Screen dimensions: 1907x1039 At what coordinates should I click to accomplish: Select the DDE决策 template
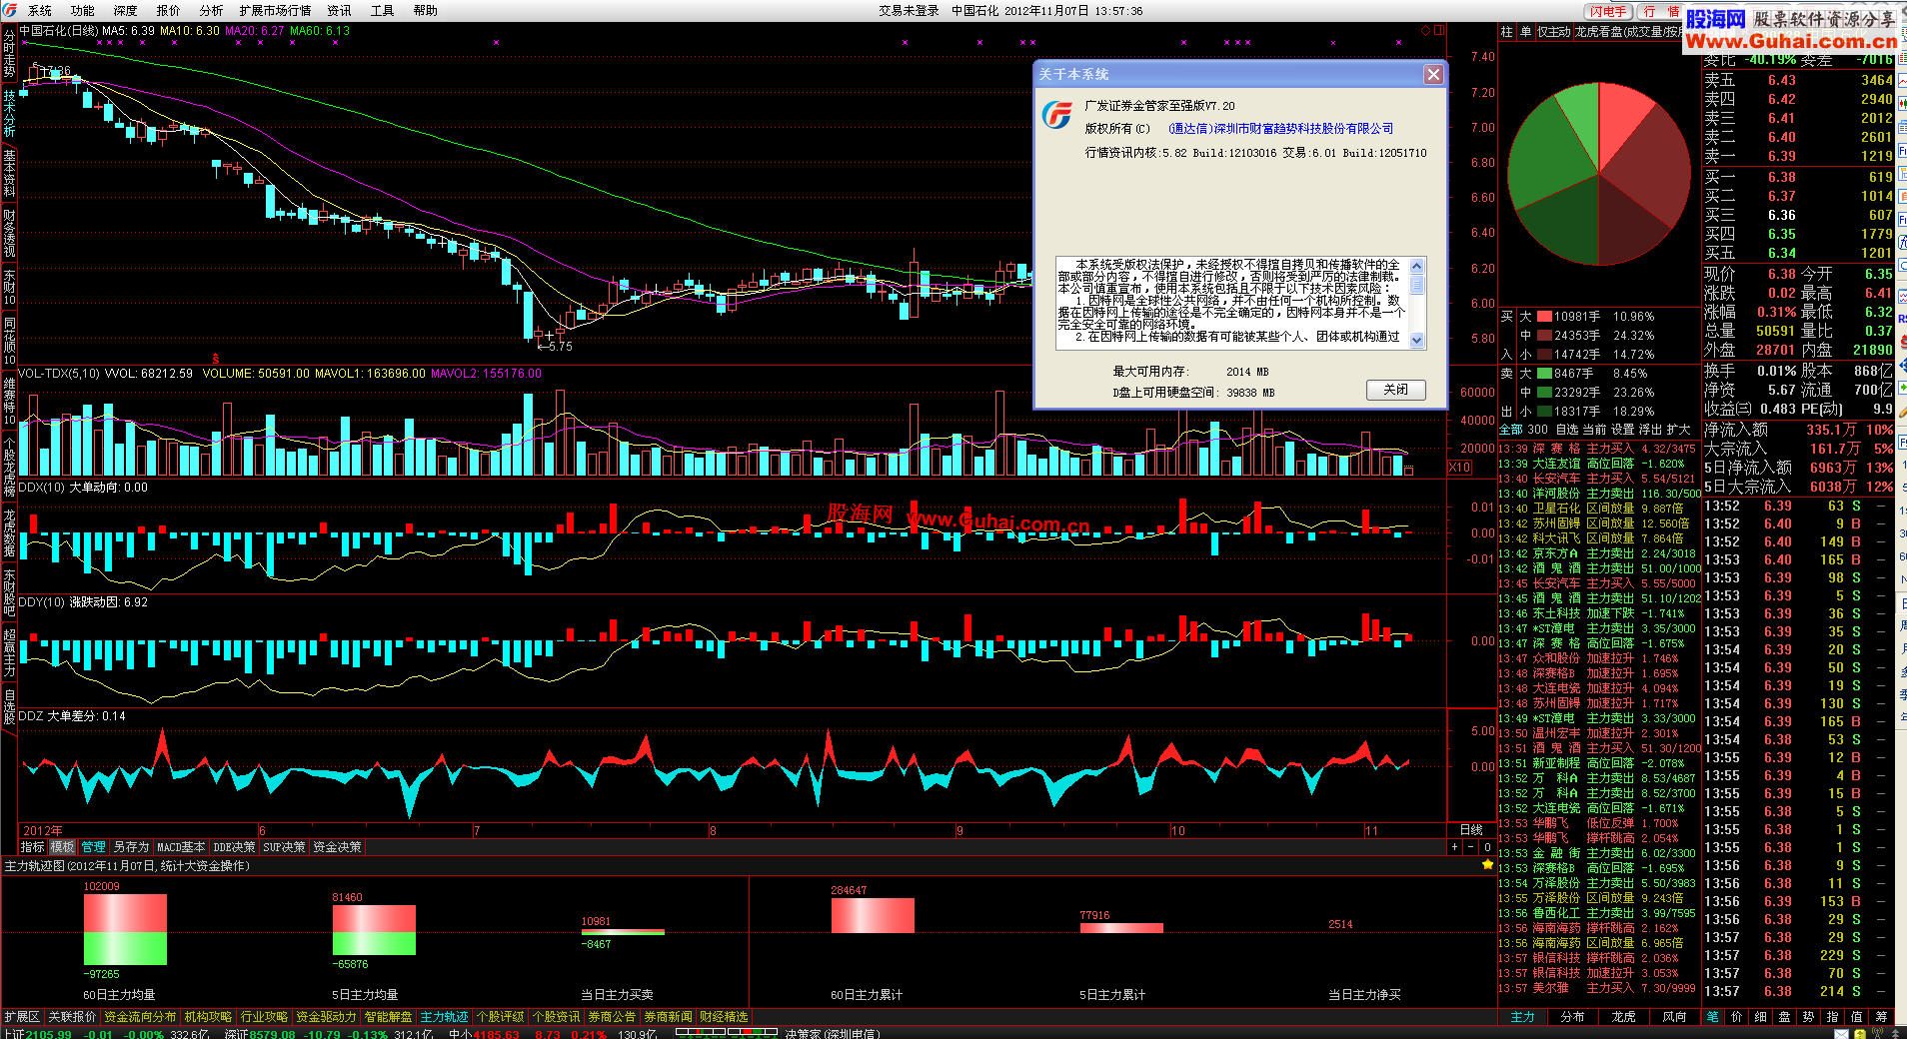coord(234,847)
